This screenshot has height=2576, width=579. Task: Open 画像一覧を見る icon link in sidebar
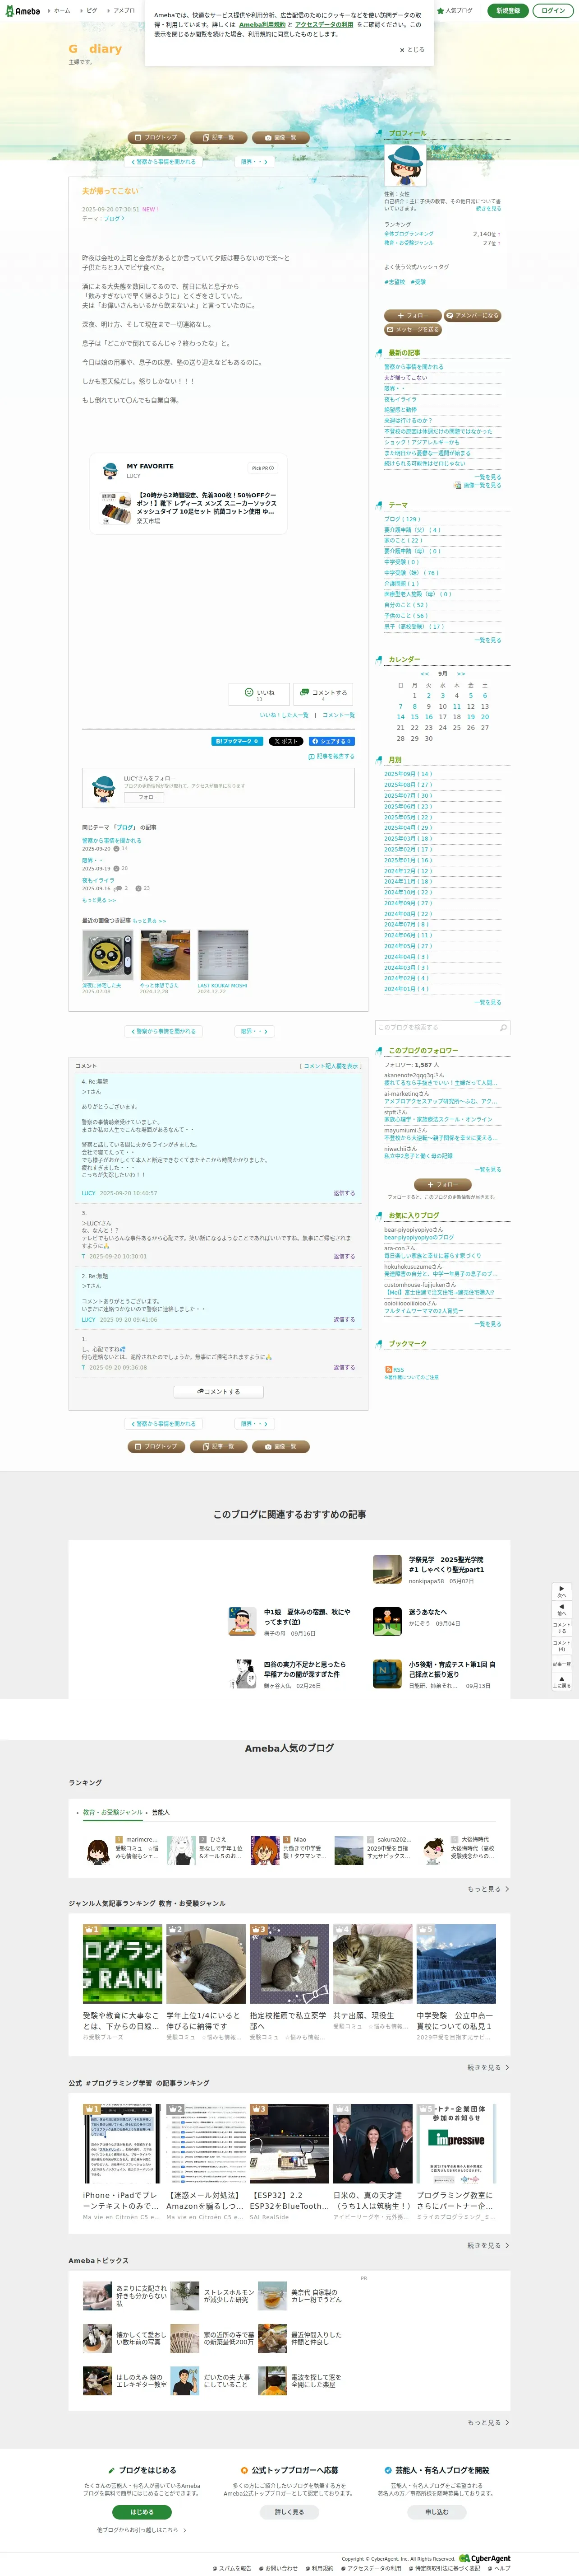coord(477,485)
